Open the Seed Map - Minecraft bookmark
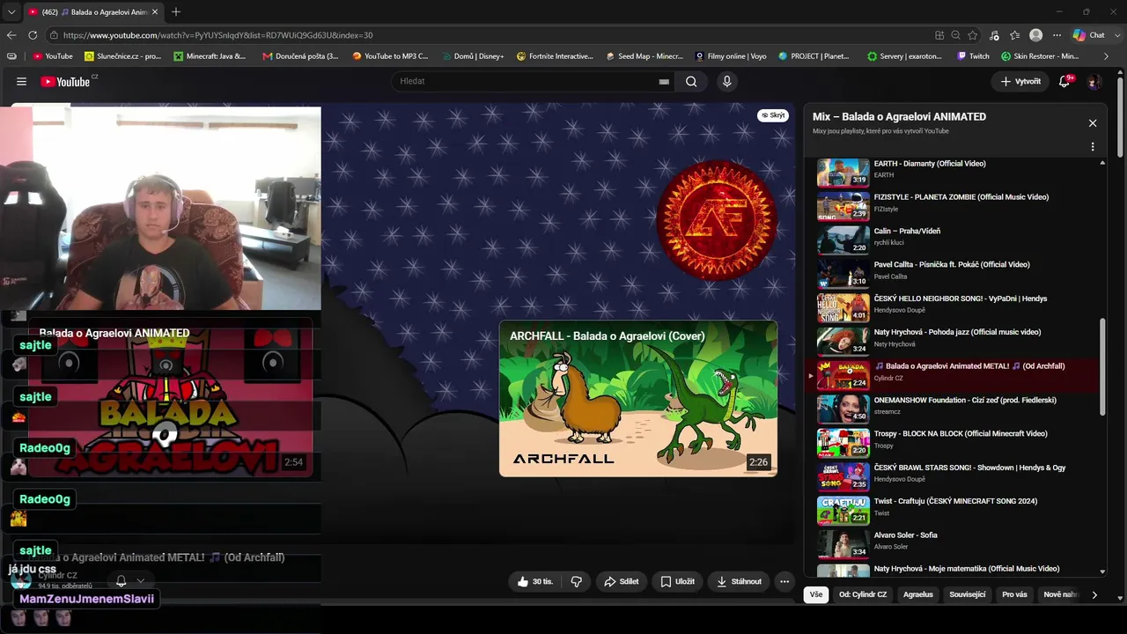This screenshot has width=1127, height=634. pyautogui.click(x=645, y=56)
